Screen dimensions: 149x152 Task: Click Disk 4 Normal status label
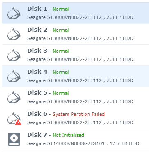[61, 72]
